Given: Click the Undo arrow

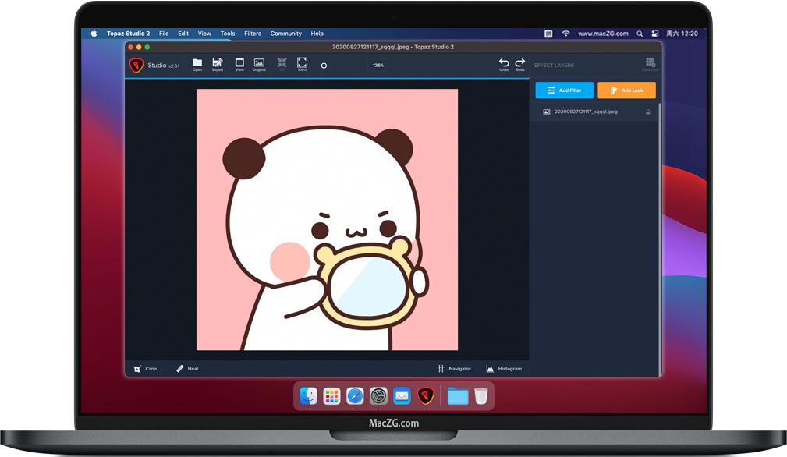Looking at the screenshot, I should point(504,64).
